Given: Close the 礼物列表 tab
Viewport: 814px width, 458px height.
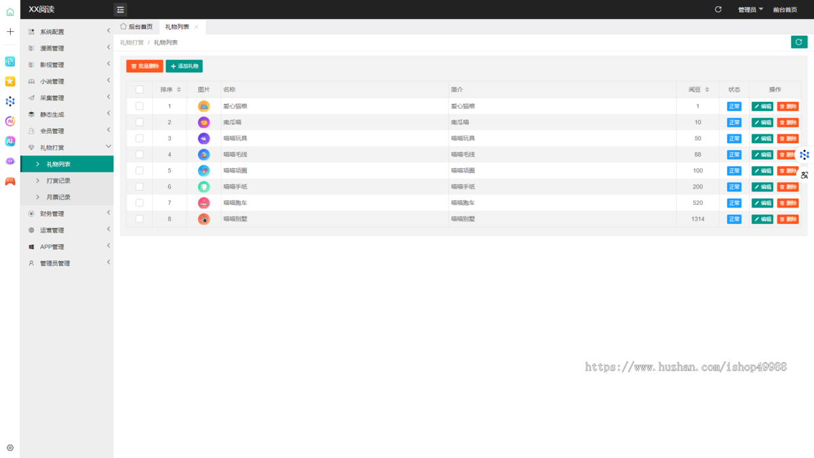Looking at the screenshot, I should click(x=196, y=27).
